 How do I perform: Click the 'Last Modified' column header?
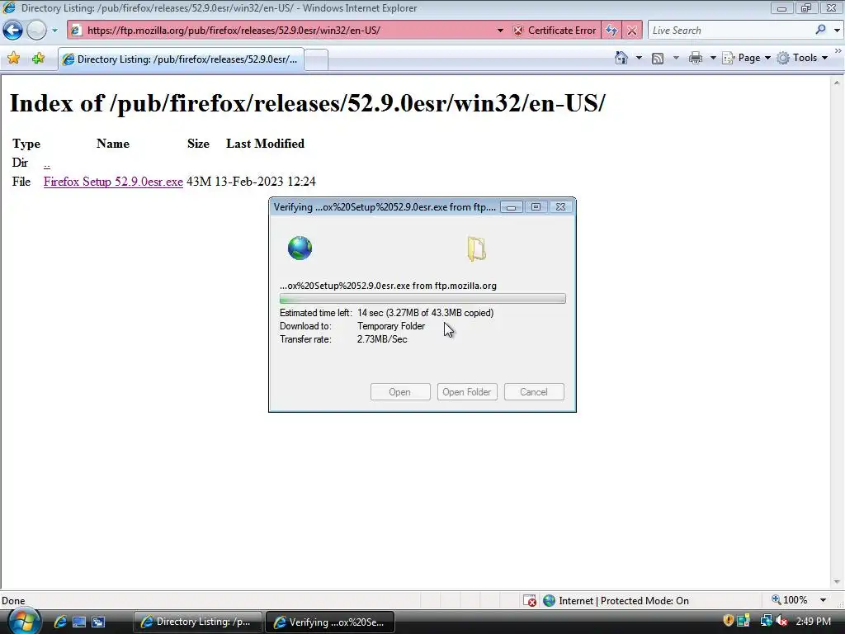(265, 144)
